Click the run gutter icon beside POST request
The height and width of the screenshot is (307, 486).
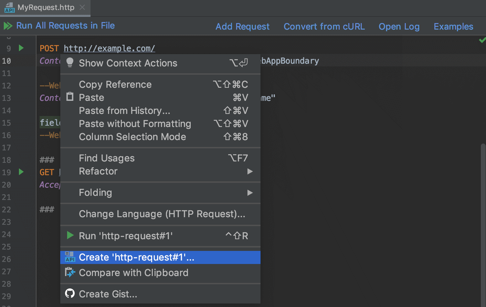[21, 48]
